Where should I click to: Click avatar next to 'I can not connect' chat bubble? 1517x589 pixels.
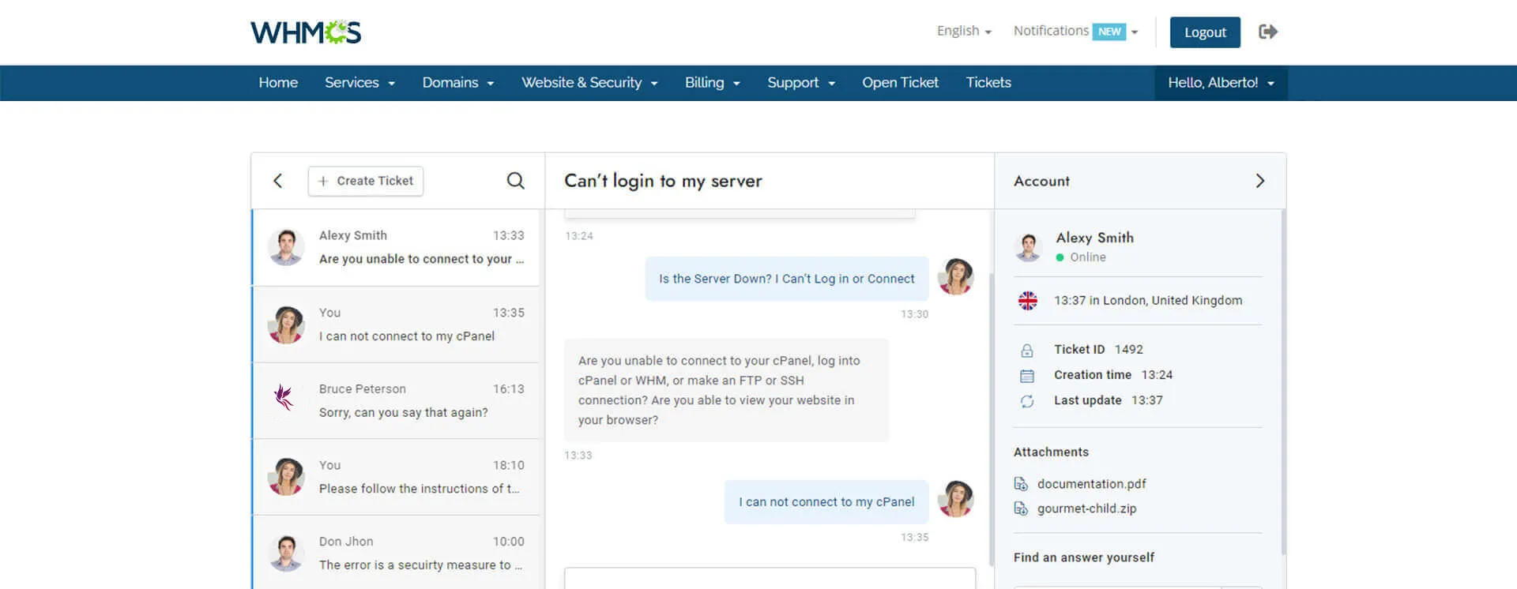tap(955, 499)
